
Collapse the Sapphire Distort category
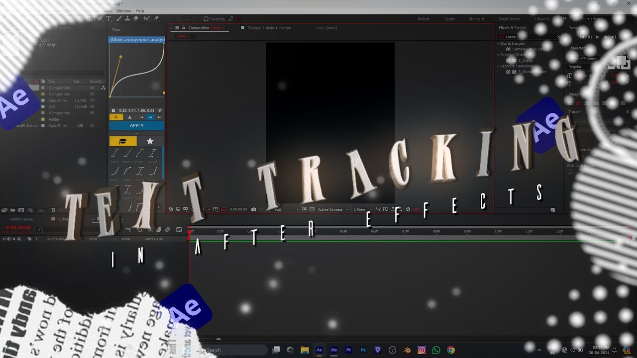pyautogui.click(x=498, y=55)
